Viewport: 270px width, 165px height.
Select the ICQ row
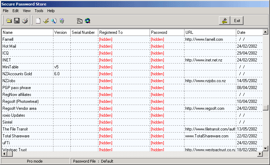[x=132, y=53]
